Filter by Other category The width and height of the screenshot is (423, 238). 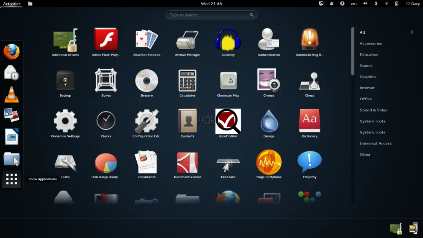pos(365,155)
